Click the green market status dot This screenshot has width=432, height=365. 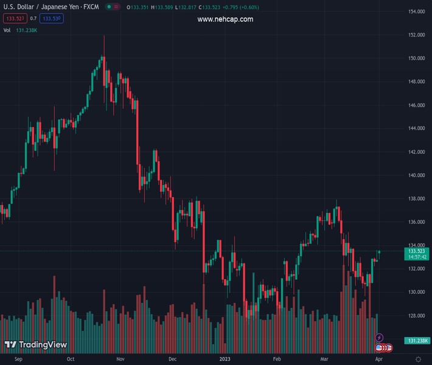[108, 7]
